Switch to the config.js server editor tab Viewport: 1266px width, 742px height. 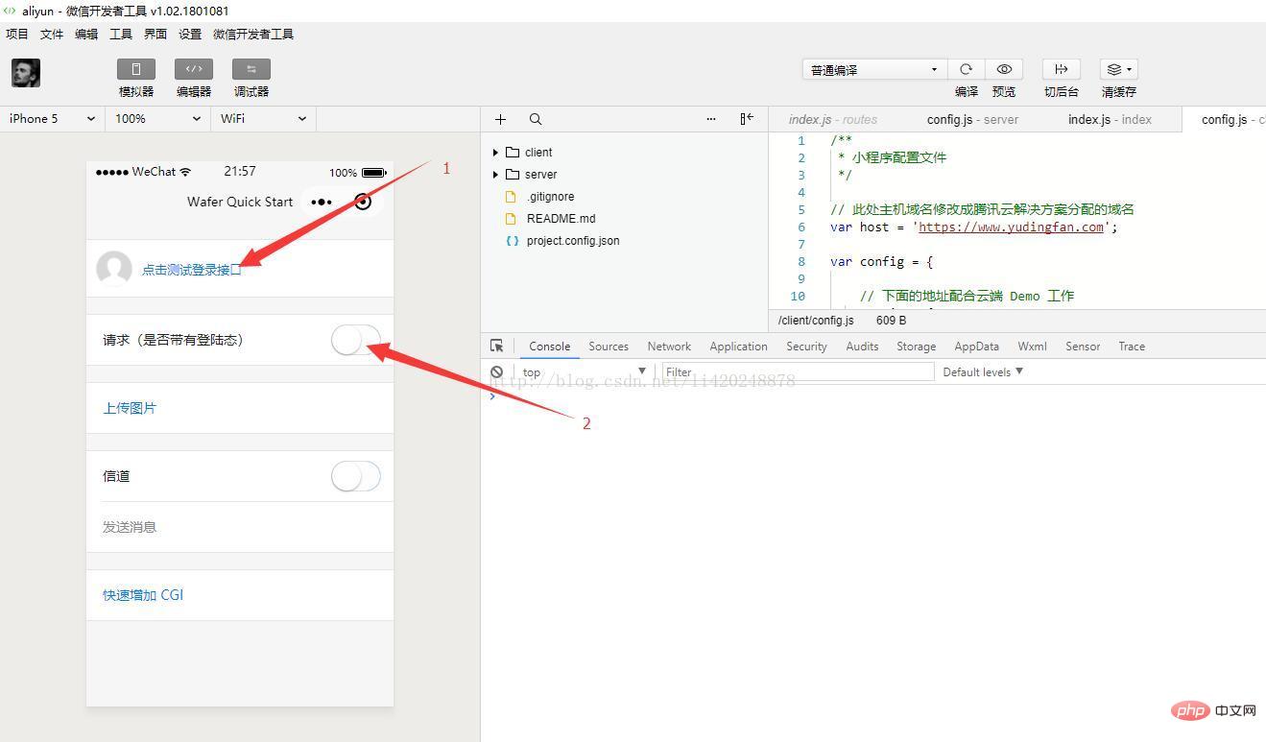click(972, 119)
